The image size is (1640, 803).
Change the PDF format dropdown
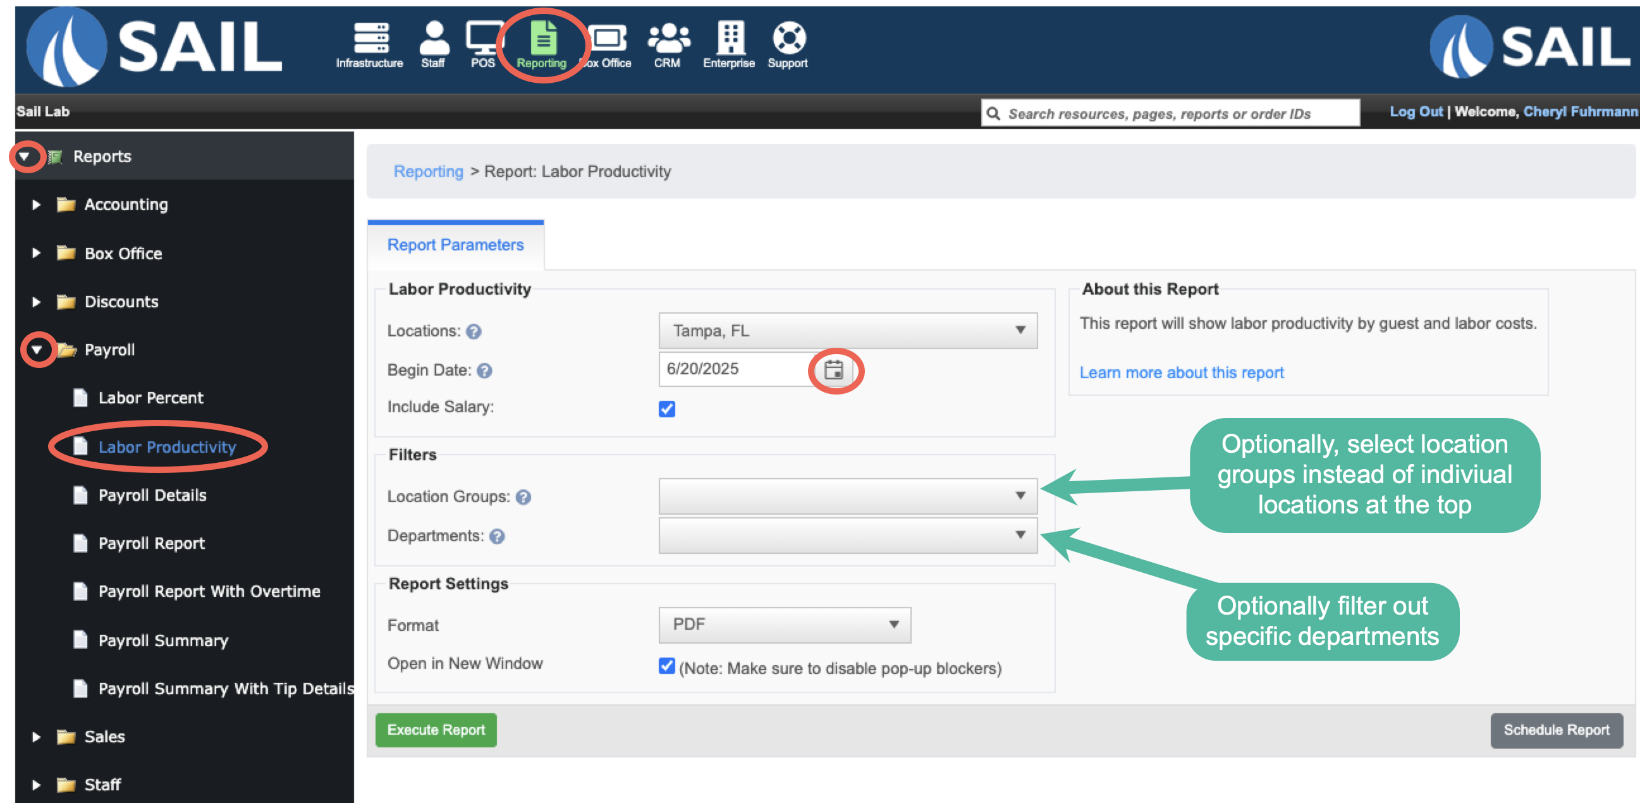pos(785,625)
